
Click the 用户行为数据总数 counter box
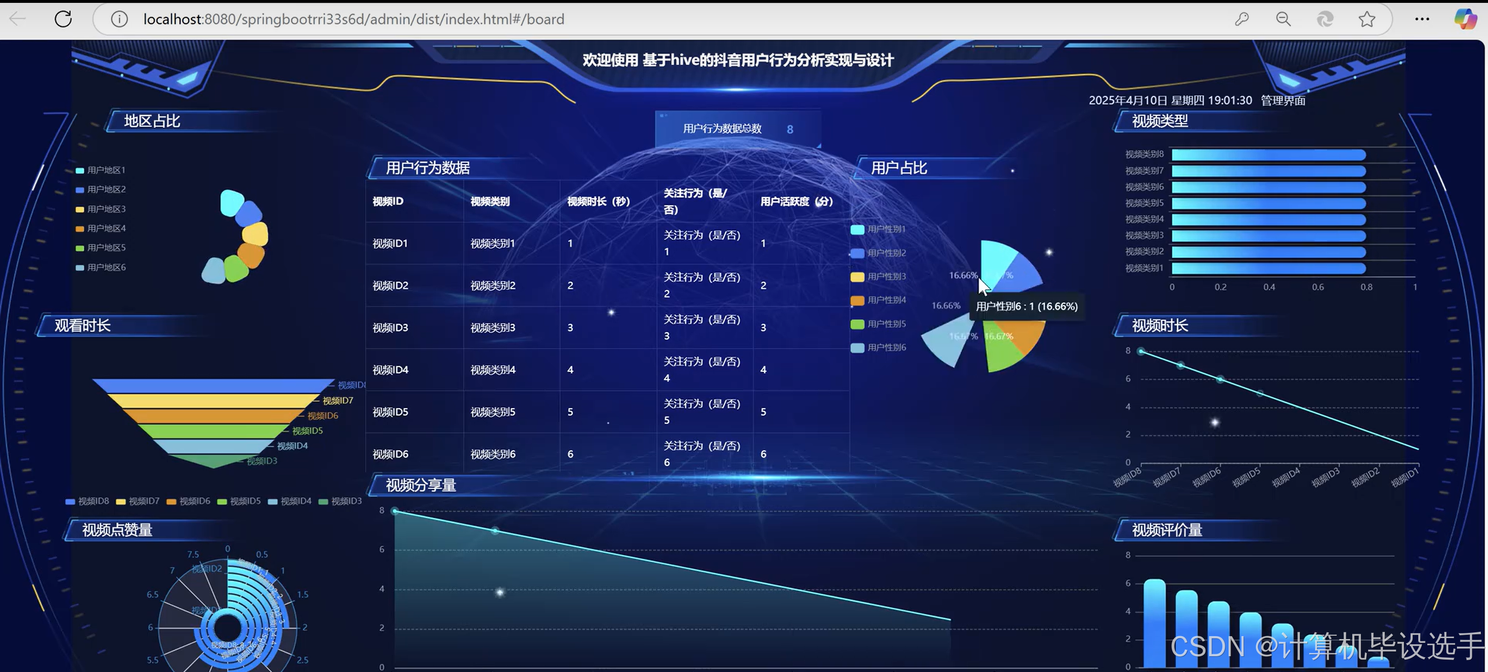tap(738, 129)
